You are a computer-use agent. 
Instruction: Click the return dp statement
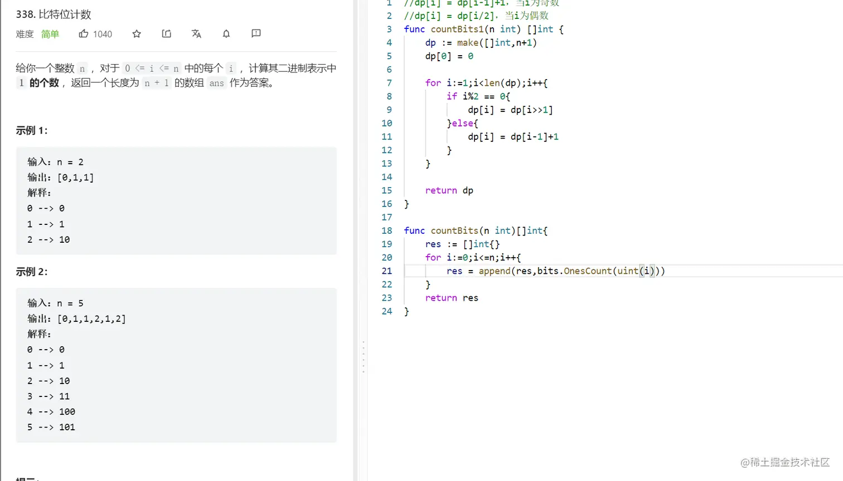tap(449, 190)
